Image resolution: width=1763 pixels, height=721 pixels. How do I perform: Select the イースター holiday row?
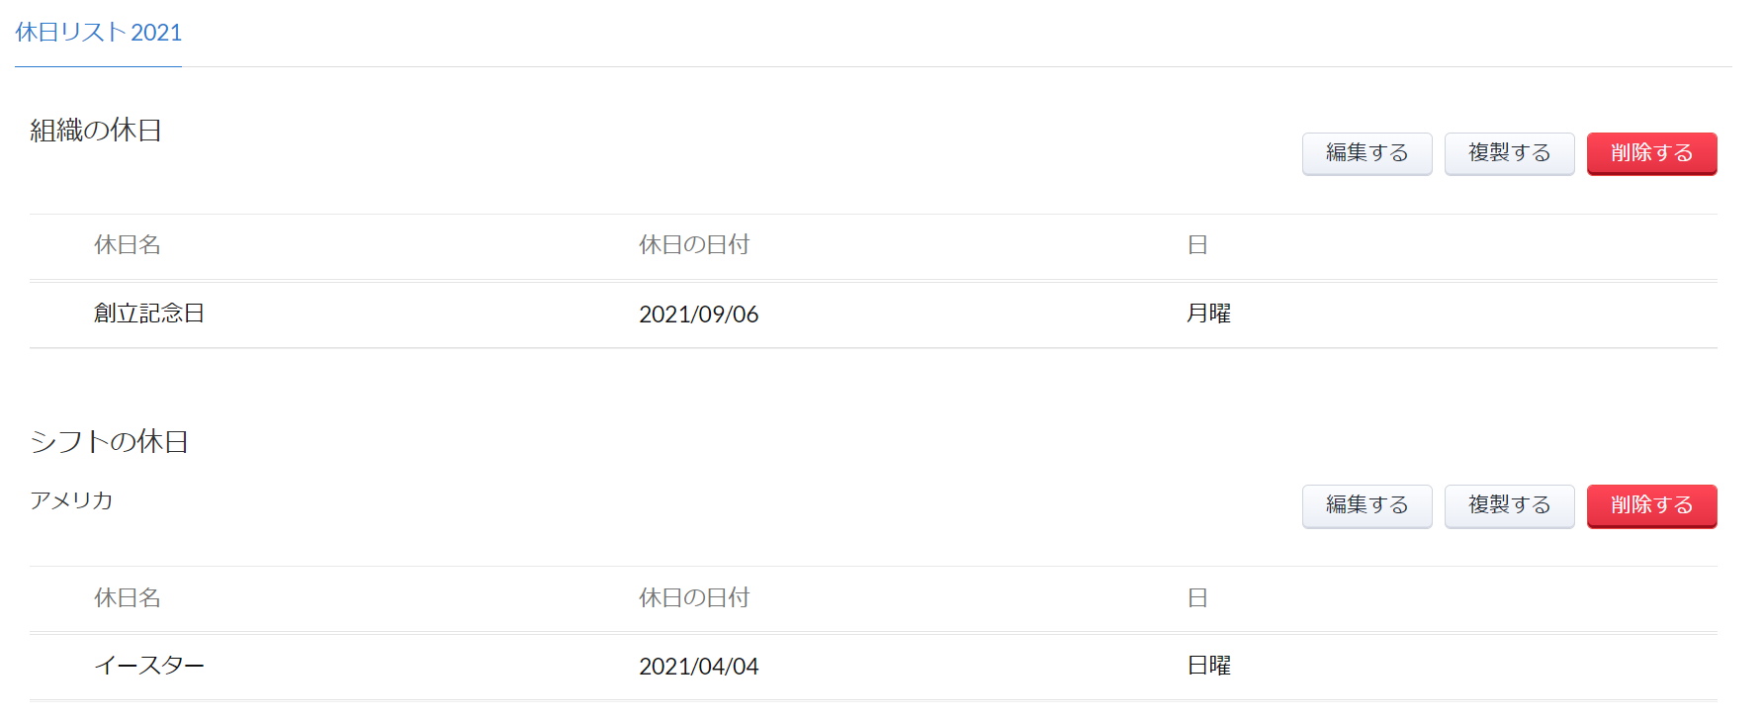[149, 666]
